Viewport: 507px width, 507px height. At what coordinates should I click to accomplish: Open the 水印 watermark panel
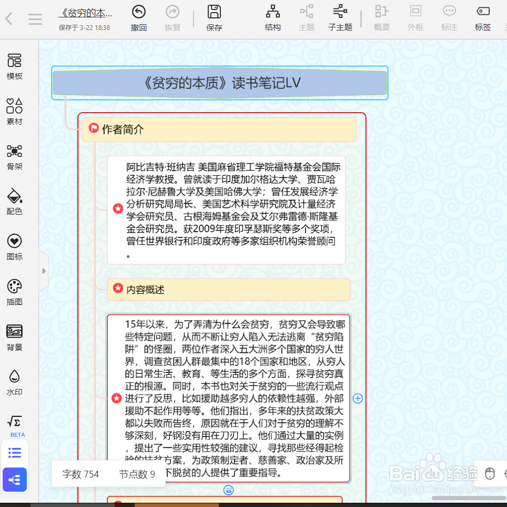(x=15, y=383)
